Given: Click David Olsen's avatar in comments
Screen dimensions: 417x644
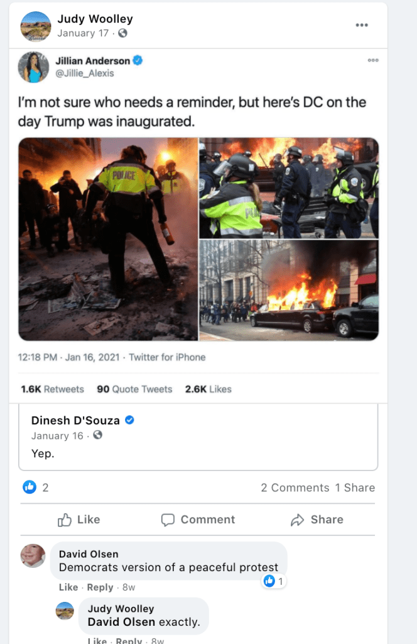Looking at the screenshot, I should pyautogui.click(x=33, y=556).
